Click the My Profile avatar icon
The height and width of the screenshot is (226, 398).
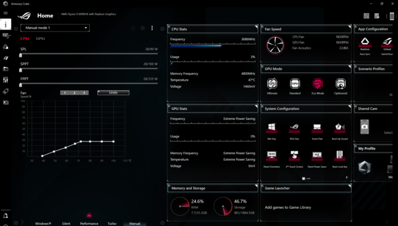[x=365, y=168]
